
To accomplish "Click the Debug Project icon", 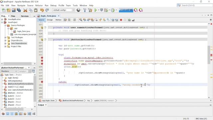I will pos(106,10).
